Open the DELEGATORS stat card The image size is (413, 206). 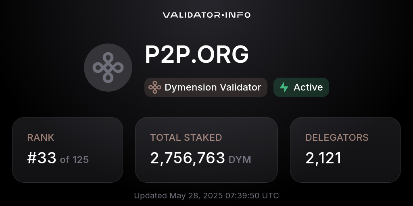[x=345, y=150]
